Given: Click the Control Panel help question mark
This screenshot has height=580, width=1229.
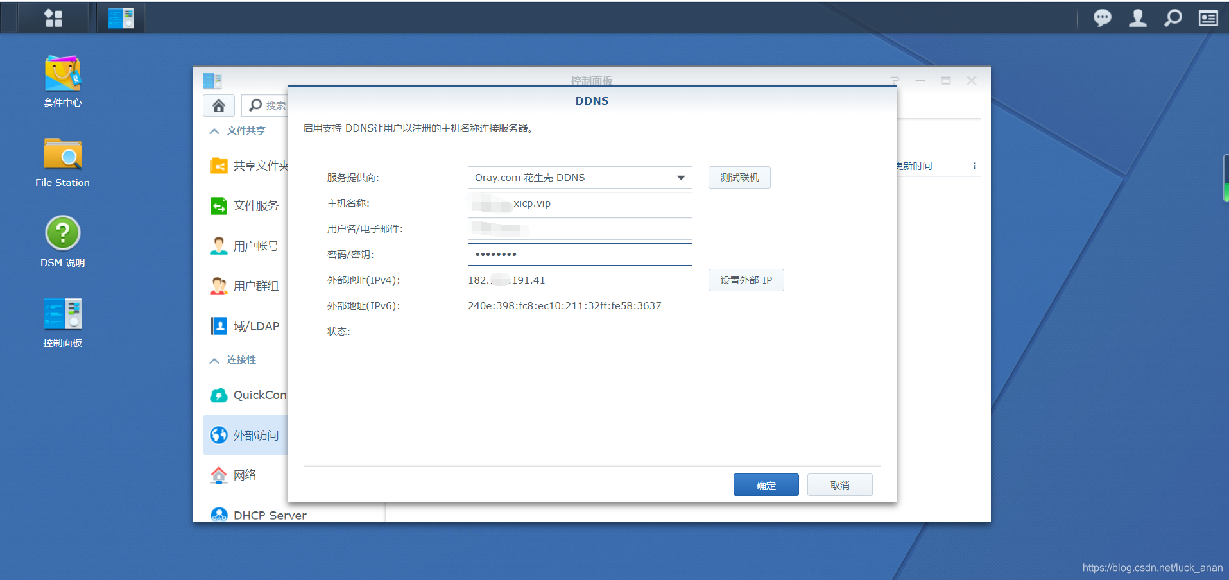Looking at the screenshot, I should 895,81.
